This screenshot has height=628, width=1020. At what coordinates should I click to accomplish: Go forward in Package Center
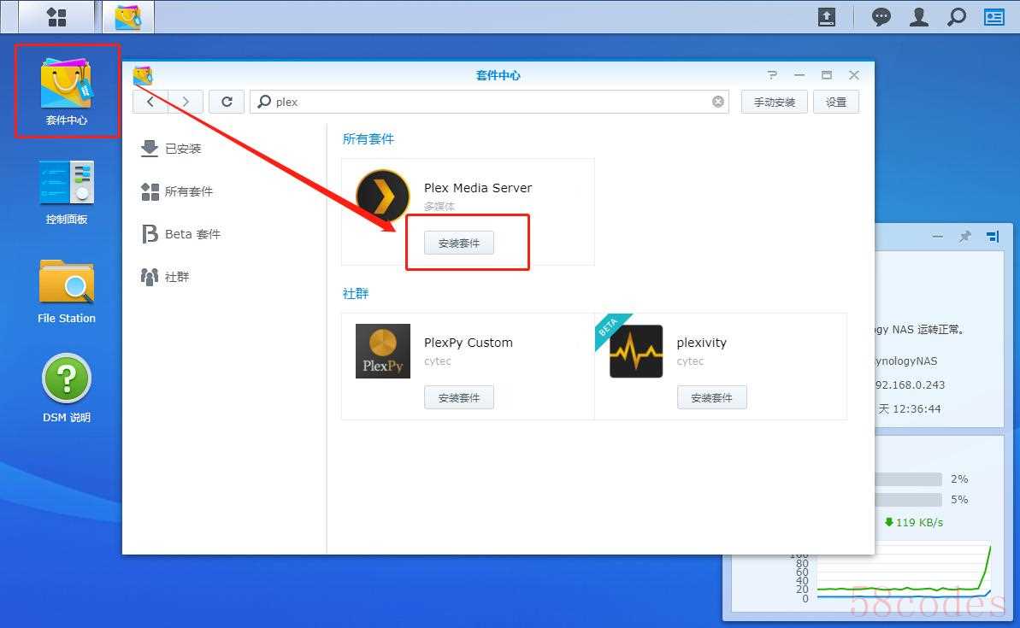186,102
